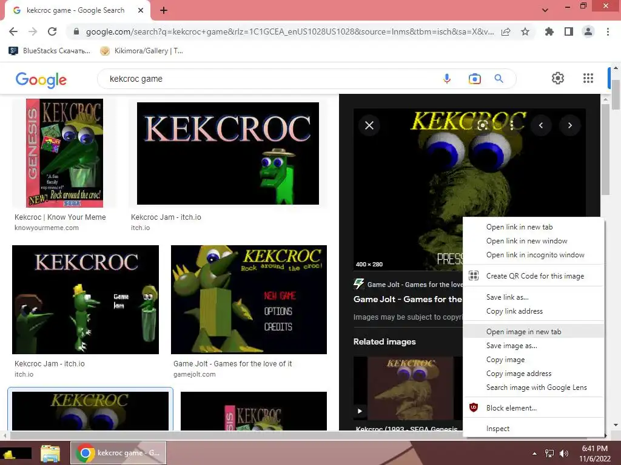Click knowyourmeme.com source link
The width and height of the screenshot is (621, 465).
coord(46,228)
